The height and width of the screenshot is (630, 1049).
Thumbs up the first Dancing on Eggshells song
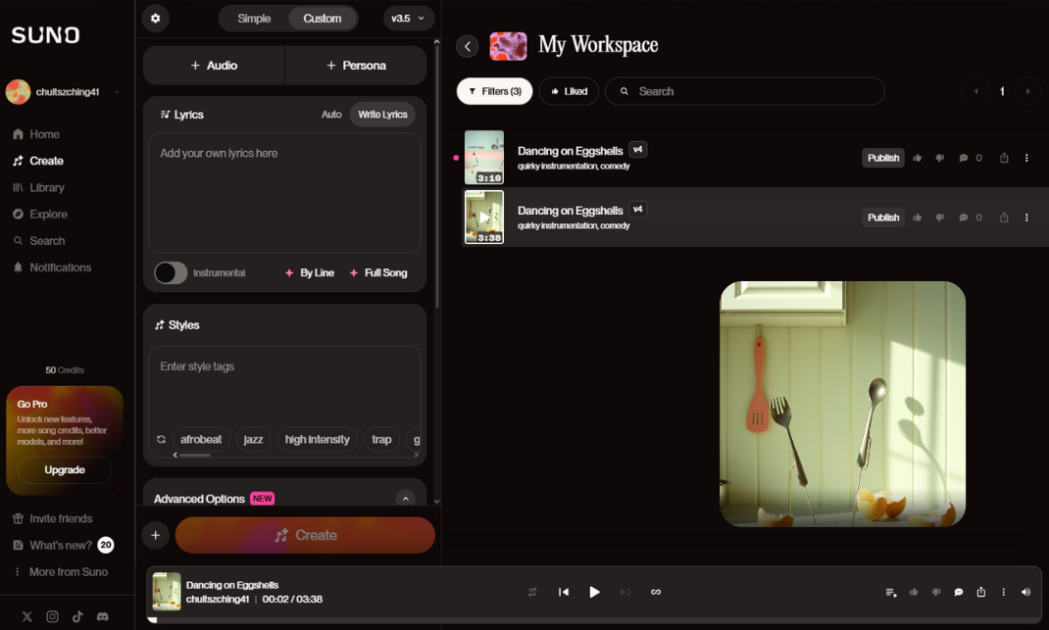pyautogui.click(x=918, y=158)
